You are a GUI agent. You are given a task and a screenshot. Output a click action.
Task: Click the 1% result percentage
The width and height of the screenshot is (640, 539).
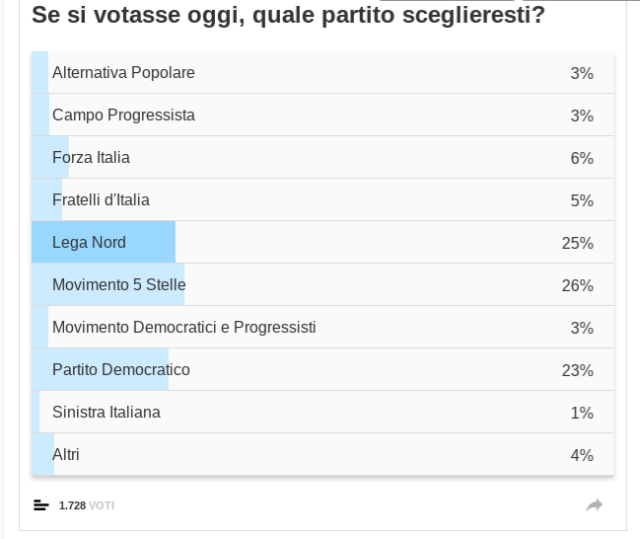[582, 413]
